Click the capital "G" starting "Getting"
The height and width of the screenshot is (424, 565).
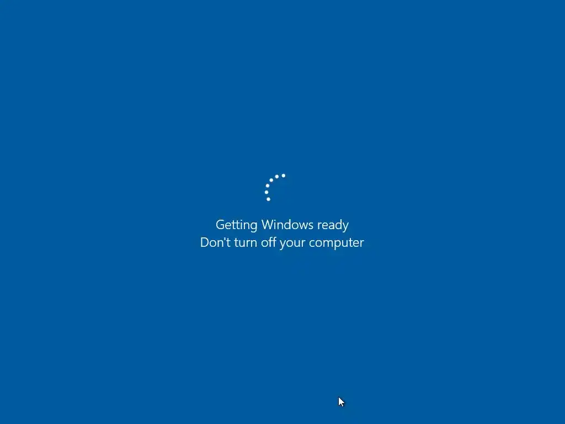tap(220, 225)
